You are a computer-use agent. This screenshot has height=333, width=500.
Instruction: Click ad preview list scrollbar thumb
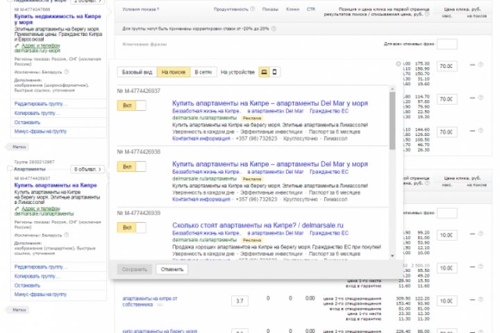pos(392,121)
